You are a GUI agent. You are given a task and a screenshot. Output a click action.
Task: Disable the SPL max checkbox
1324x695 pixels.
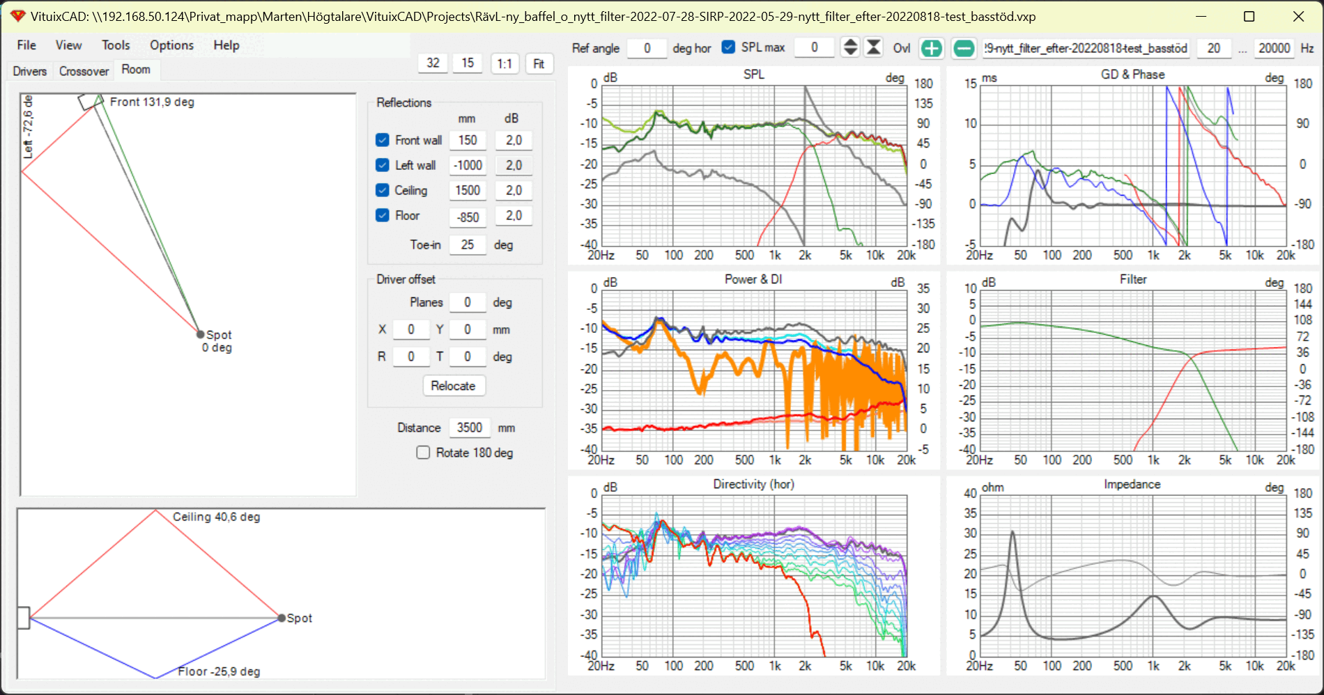point(728,47)
